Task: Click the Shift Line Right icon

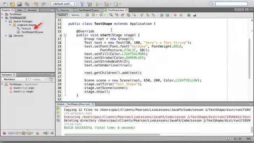Action: [x=167, y=15]
